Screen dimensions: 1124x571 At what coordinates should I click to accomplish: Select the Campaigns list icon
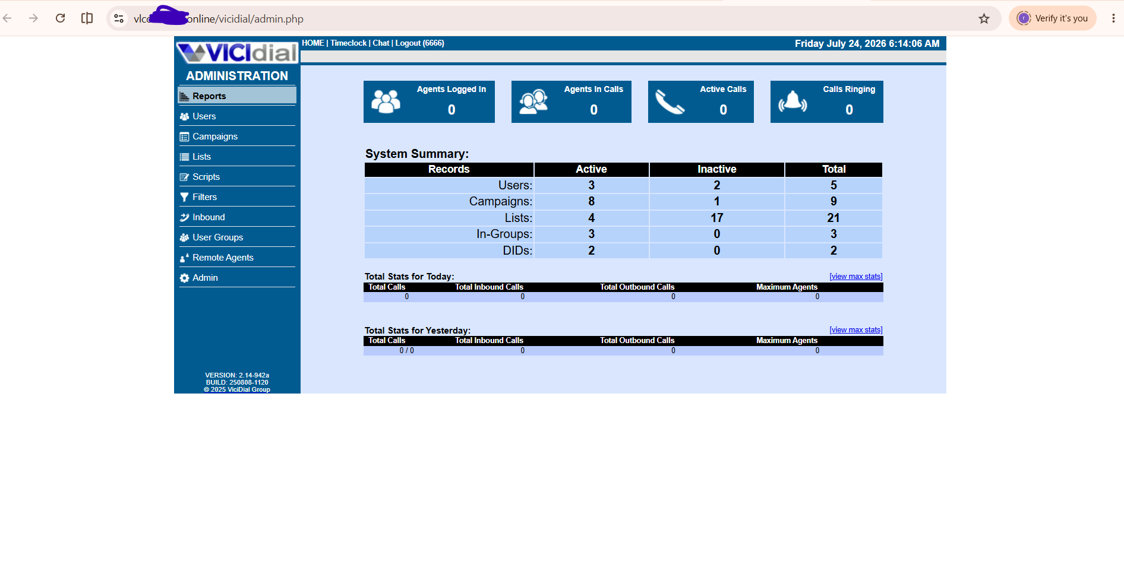click(184, 137)
